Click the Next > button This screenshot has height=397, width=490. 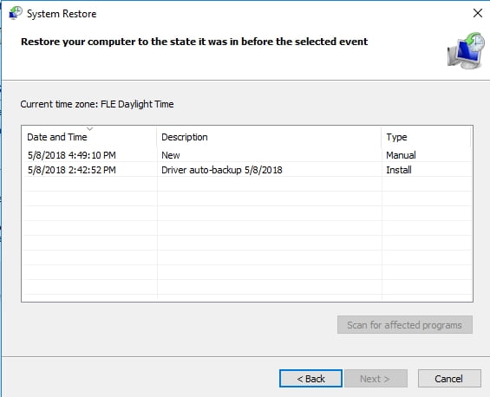click(x=376, y=379)
